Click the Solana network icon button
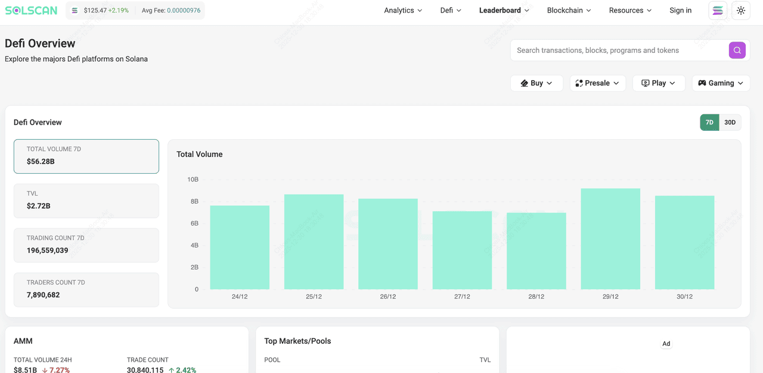The image size is (763, 373). coord(717,11)
